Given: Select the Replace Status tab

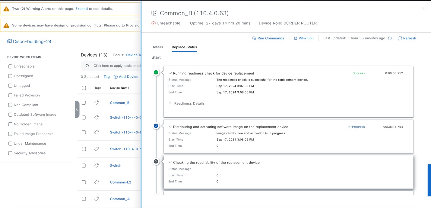Looking at the screenshot, I should click(x=184, y=47).
